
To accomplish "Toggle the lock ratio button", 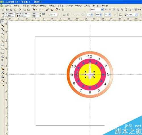I will click(43, 14).
